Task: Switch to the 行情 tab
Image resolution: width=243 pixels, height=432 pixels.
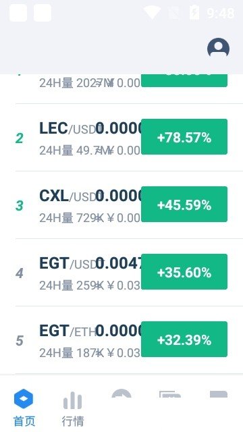Action: (73, 421)
